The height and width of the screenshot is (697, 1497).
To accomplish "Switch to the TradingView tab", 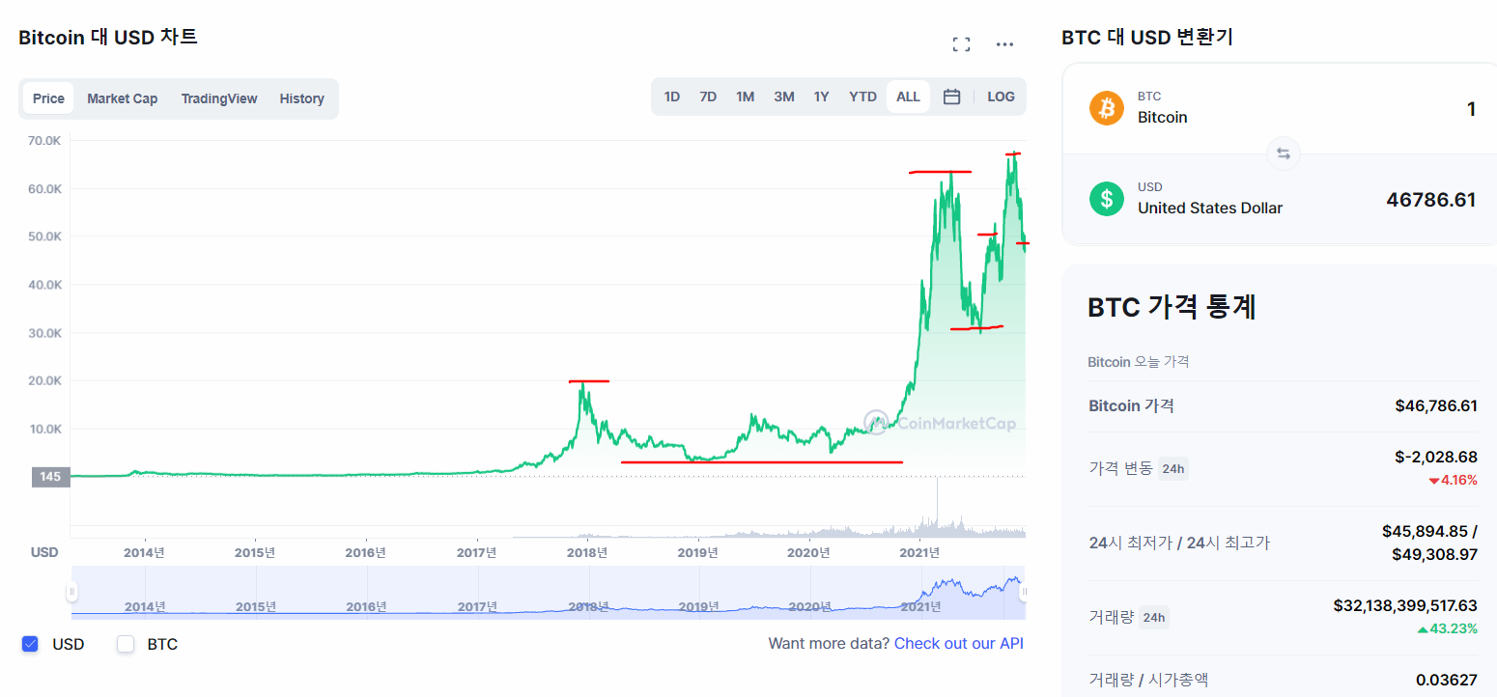I will point(219,98).
